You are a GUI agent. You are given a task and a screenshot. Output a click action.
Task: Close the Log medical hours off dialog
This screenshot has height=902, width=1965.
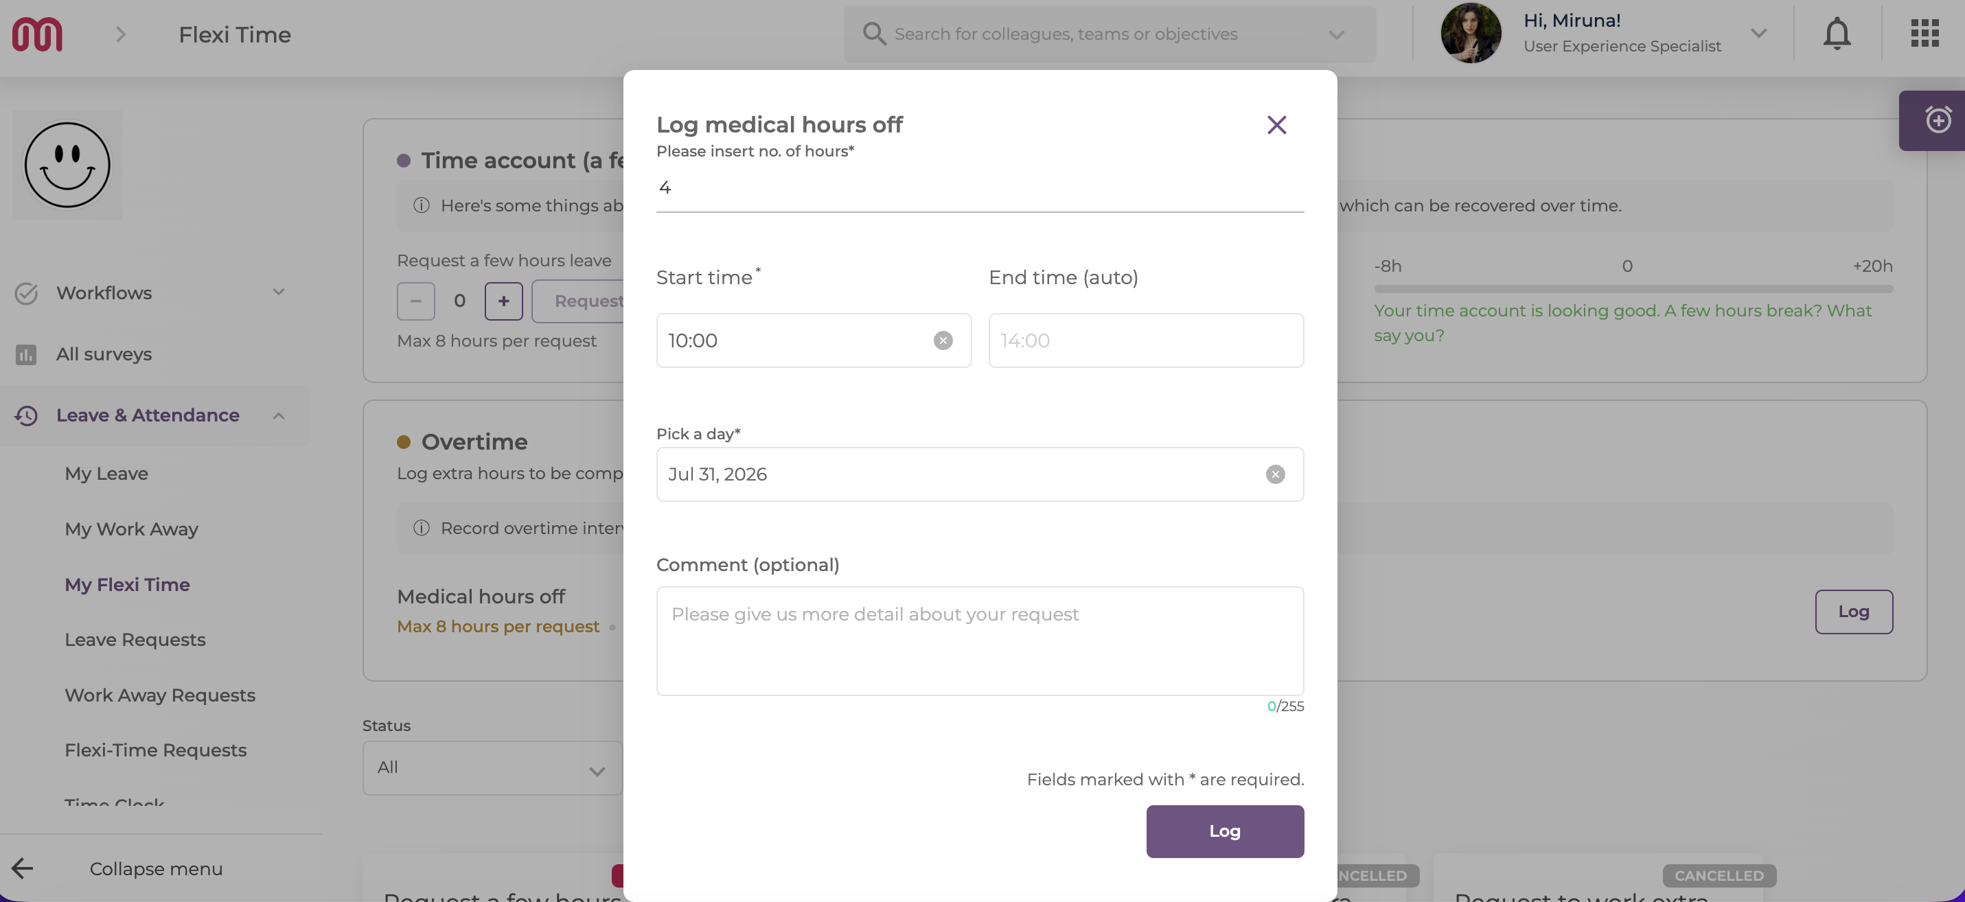point(1276,125)
